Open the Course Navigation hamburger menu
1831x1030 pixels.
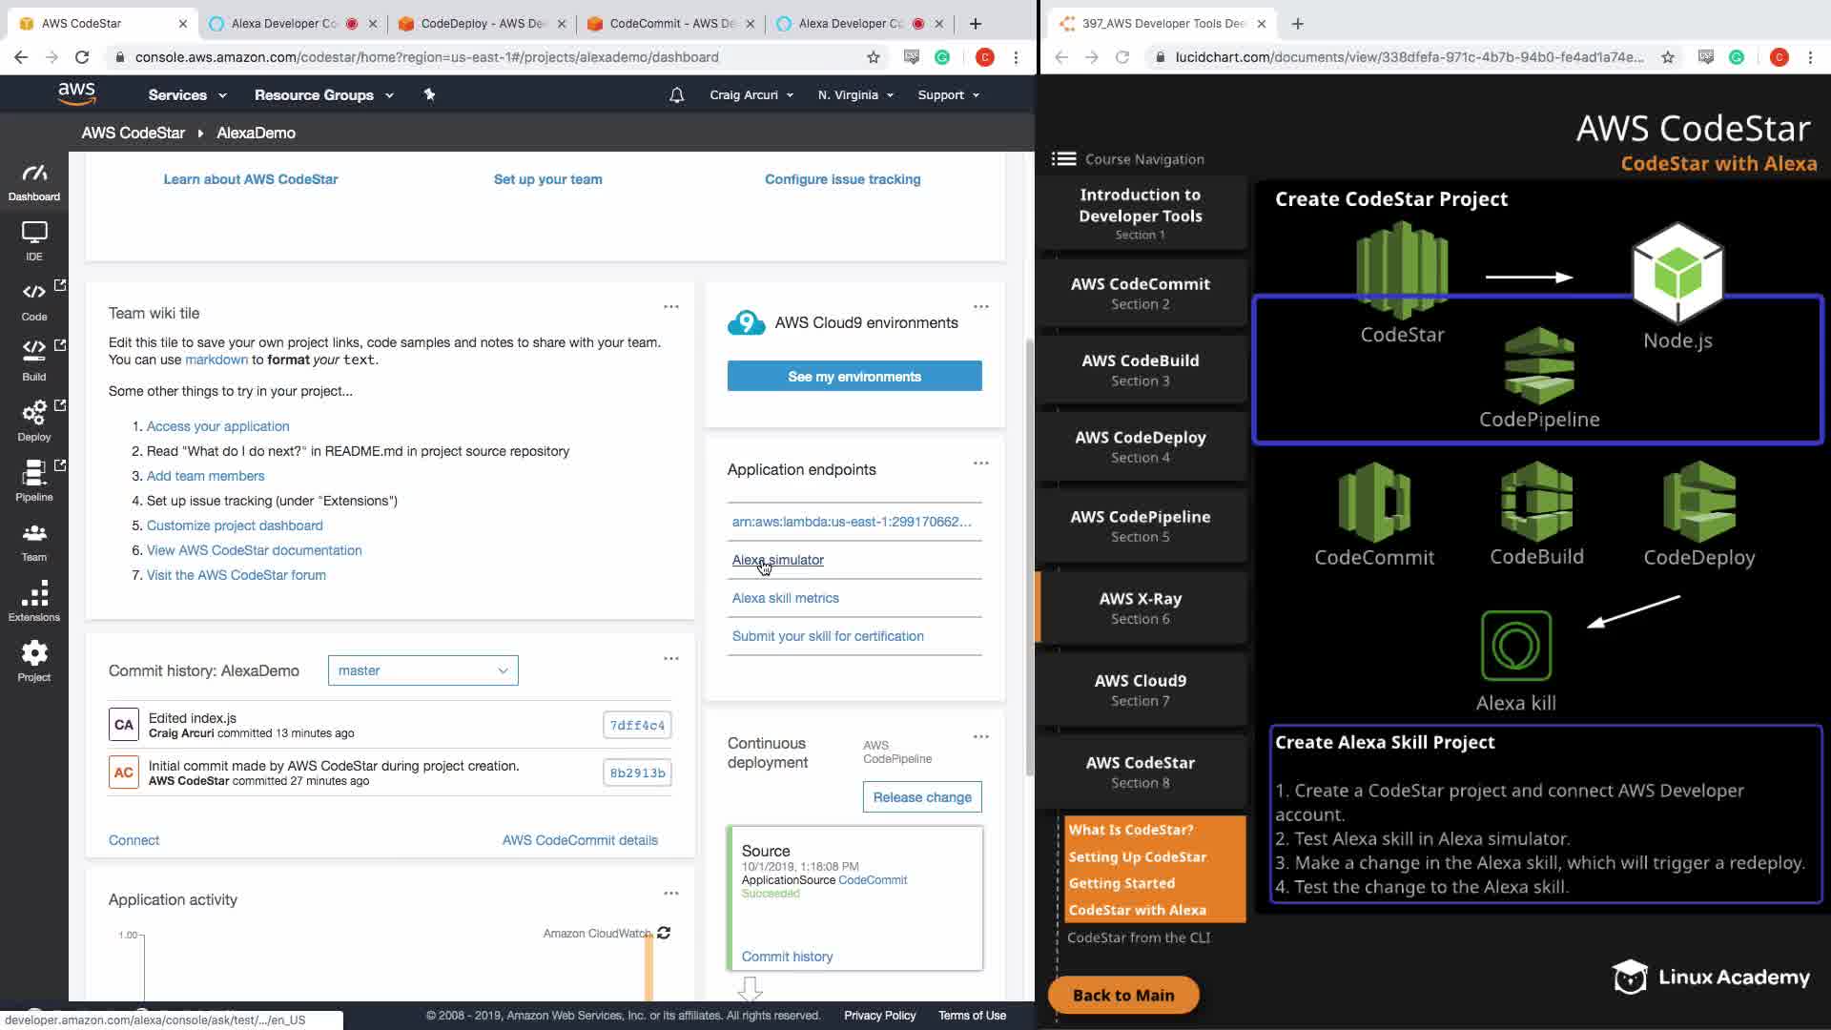click(x=1063, y=159)
